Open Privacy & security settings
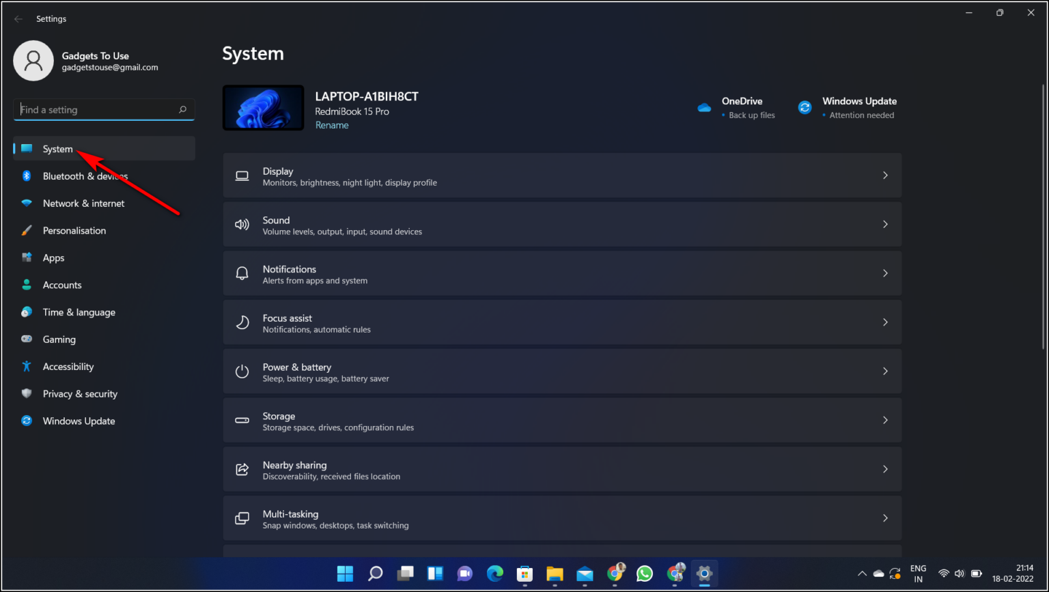 click(79, 394)
